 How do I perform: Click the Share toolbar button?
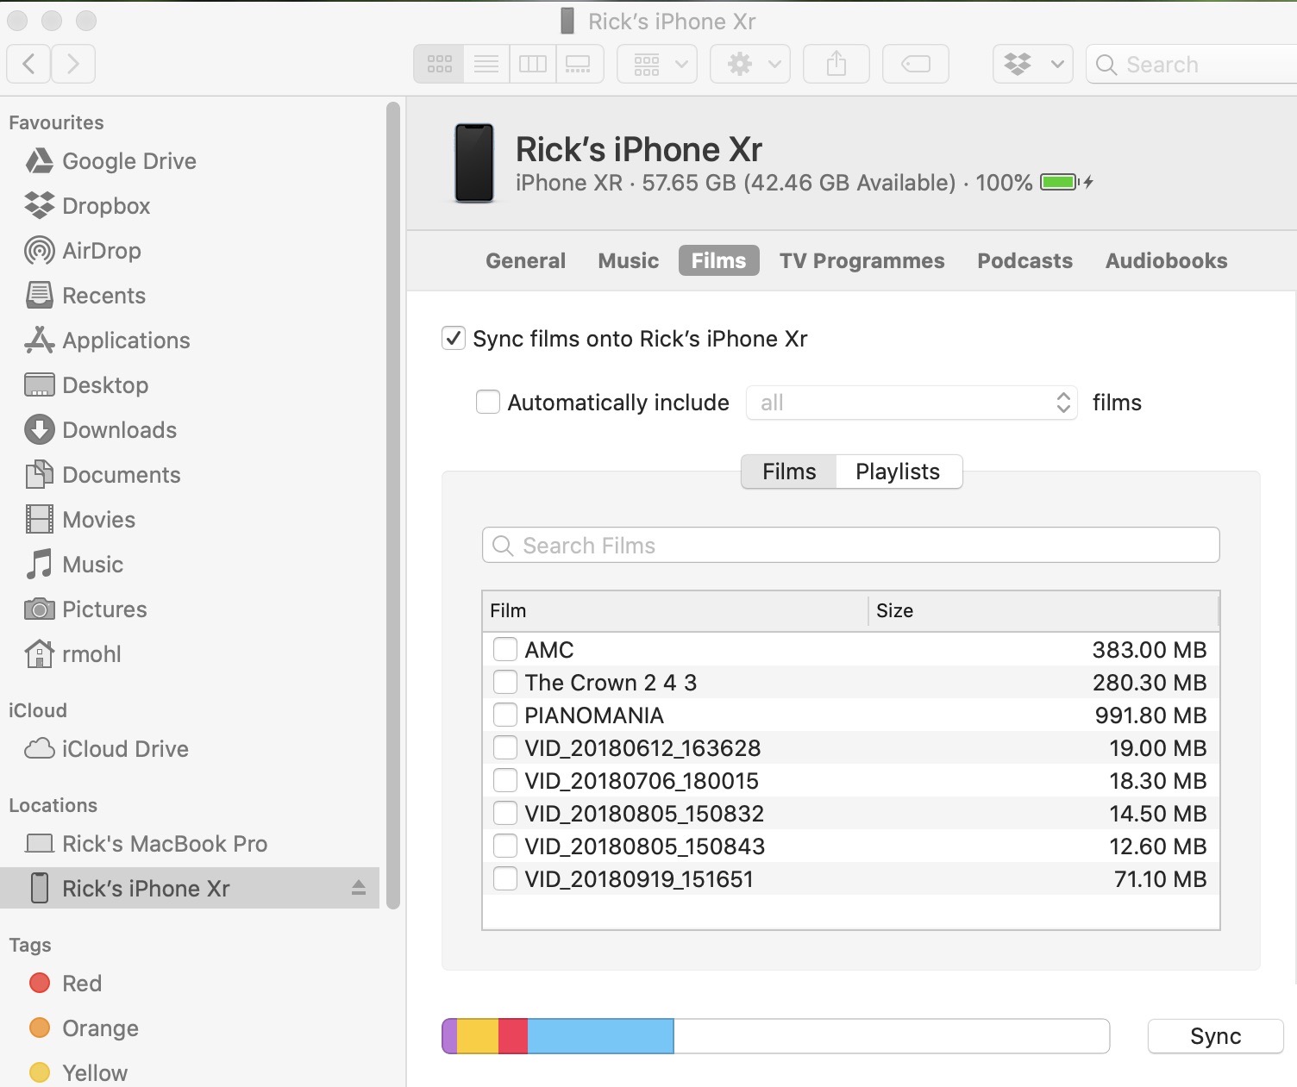pos(836,64)
